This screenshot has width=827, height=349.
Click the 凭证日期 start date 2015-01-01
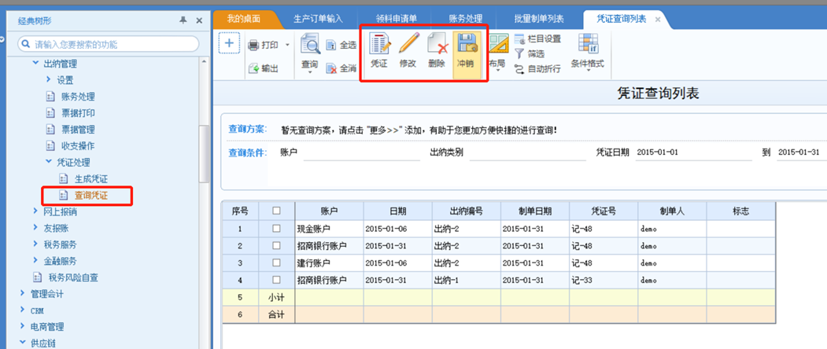[x=693, y=152]
